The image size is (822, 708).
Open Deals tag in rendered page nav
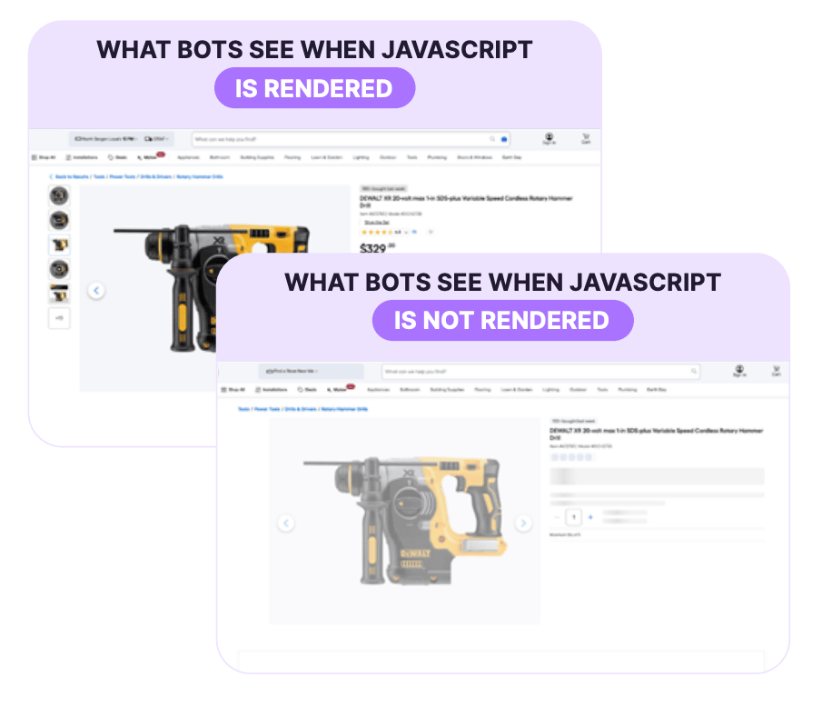click(117, 157)
